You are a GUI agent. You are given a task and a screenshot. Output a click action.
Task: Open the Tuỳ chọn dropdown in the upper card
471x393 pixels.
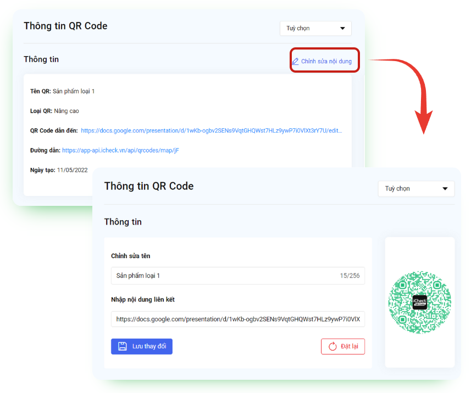[x=315, y=28]
